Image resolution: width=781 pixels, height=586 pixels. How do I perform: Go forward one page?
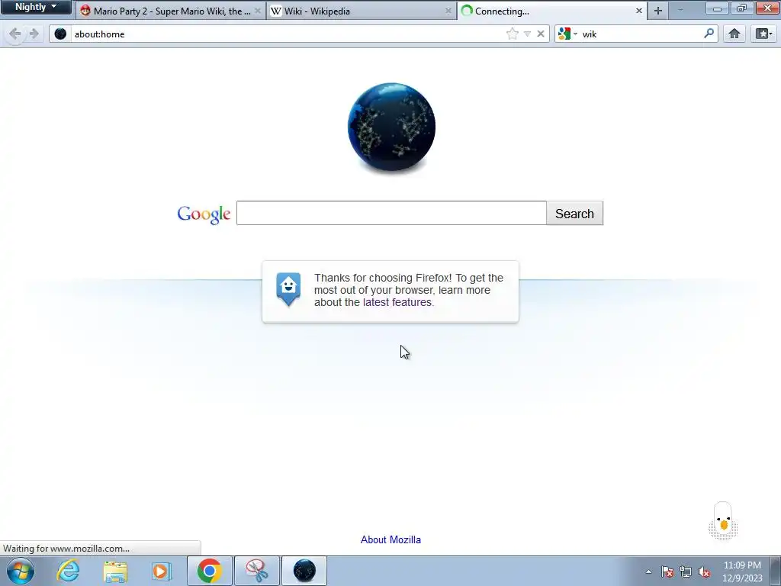pos(34,34)
